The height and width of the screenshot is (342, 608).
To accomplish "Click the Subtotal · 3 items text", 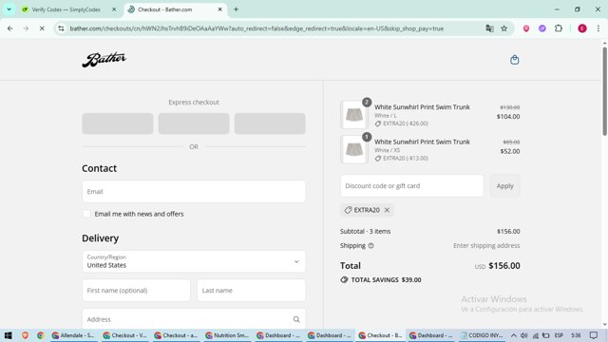I will point(365,232).
